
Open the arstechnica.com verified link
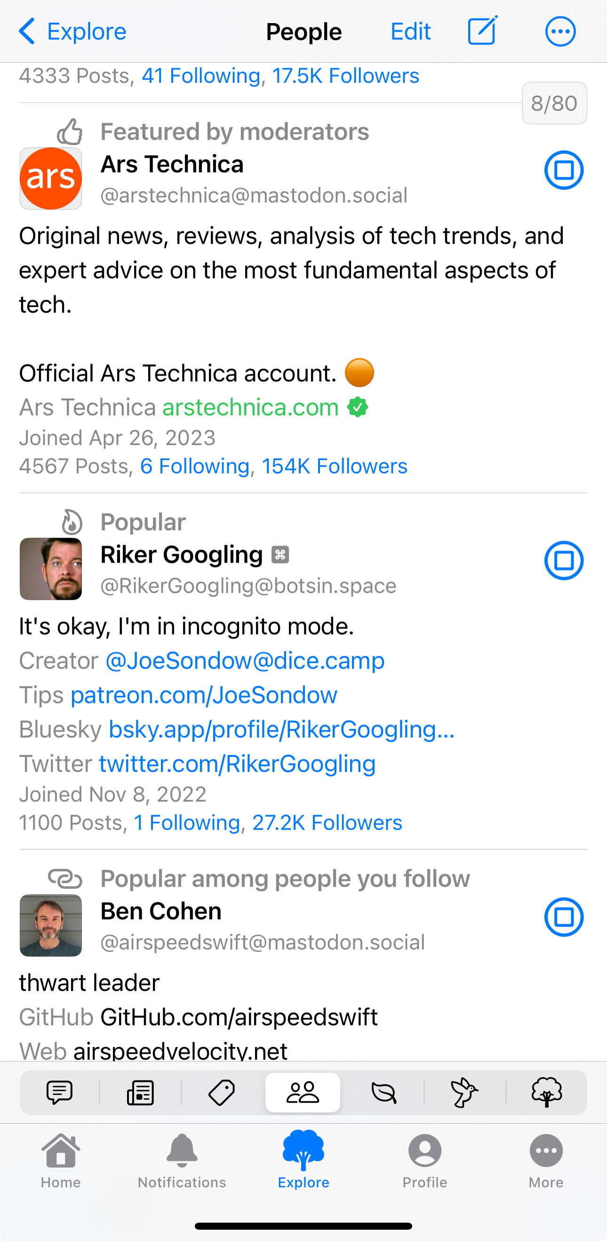(250, 408)
